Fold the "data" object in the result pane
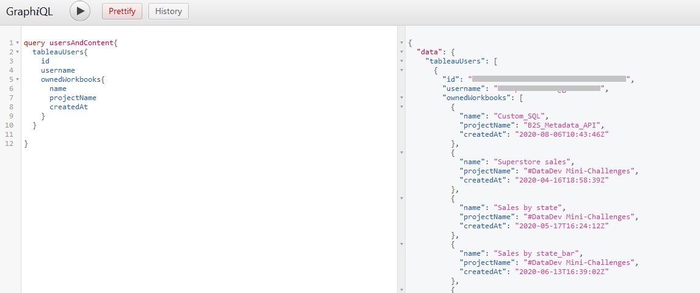Viewport: 700px width, 293px height. tap(402, 52)
